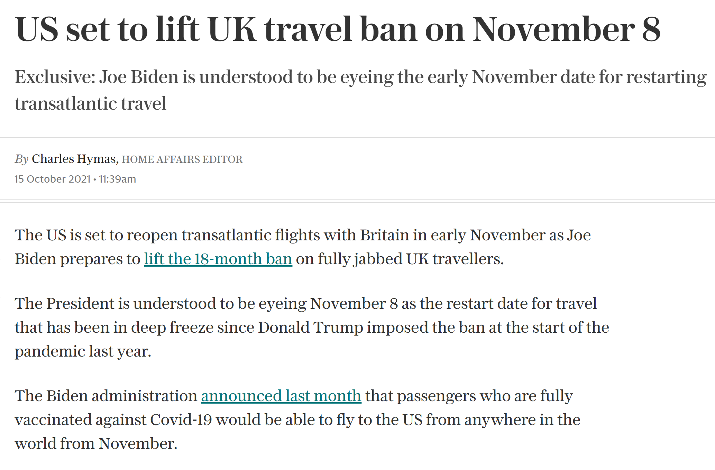Click the "11:39am" timestamp
The image size is (715, 470).
click(117, 179)
